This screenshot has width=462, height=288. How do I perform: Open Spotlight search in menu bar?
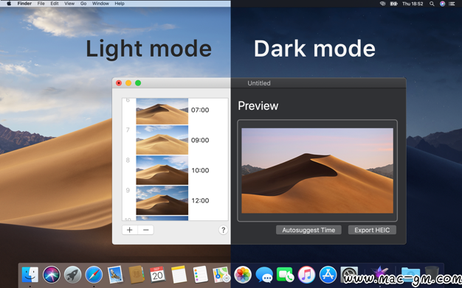point(432,4)
